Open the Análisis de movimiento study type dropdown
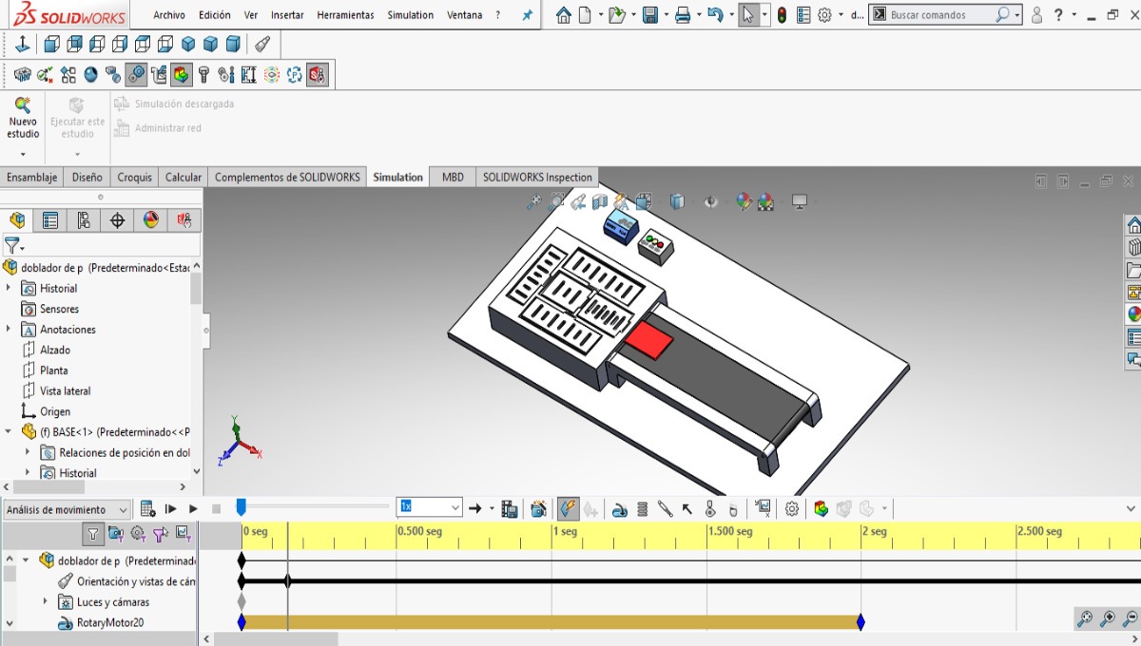Image resolution: width=1141 pixels, height=646 pixels. coord(67,510)
